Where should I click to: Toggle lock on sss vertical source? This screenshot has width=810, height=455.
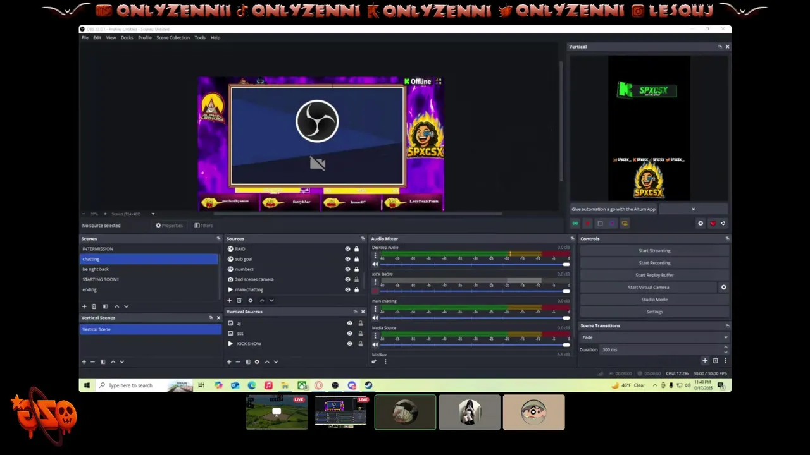(x=361, y=334)
